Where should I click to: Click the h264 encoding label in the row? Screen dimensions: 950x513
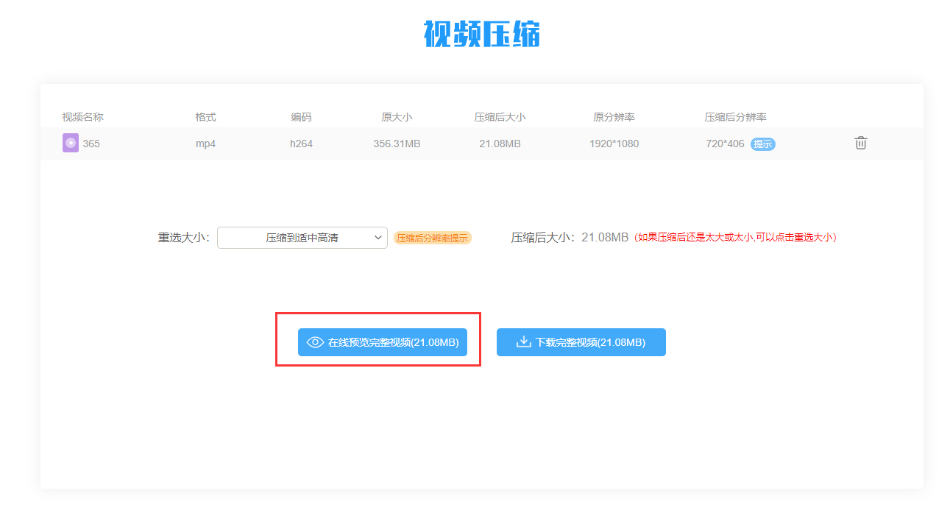click(x=302, y=143)
